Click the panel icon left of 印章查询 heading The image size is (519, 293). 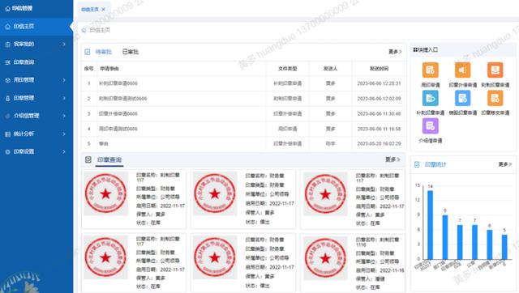click(88, 159)
